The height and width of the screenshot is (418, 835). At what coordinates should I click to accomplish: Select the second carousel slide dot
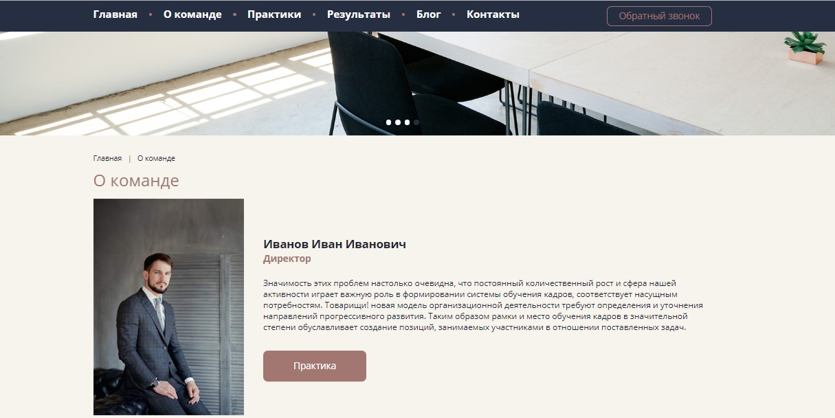(x=398, y=122)
